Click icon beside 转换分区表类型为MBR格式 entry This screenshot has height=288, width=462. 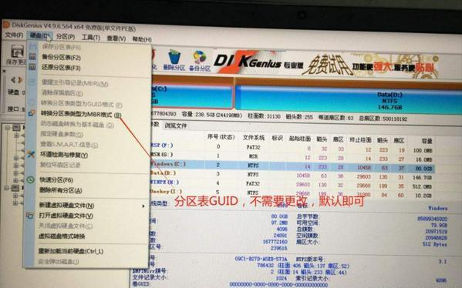tap(32, 113)
